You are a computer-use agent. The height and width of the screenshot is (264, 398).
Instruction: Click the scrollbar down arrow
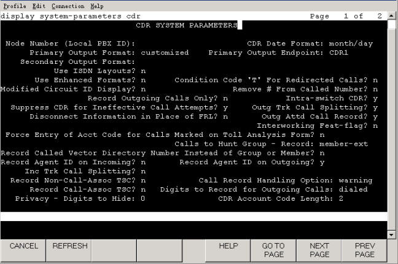[x=393, y=235]
